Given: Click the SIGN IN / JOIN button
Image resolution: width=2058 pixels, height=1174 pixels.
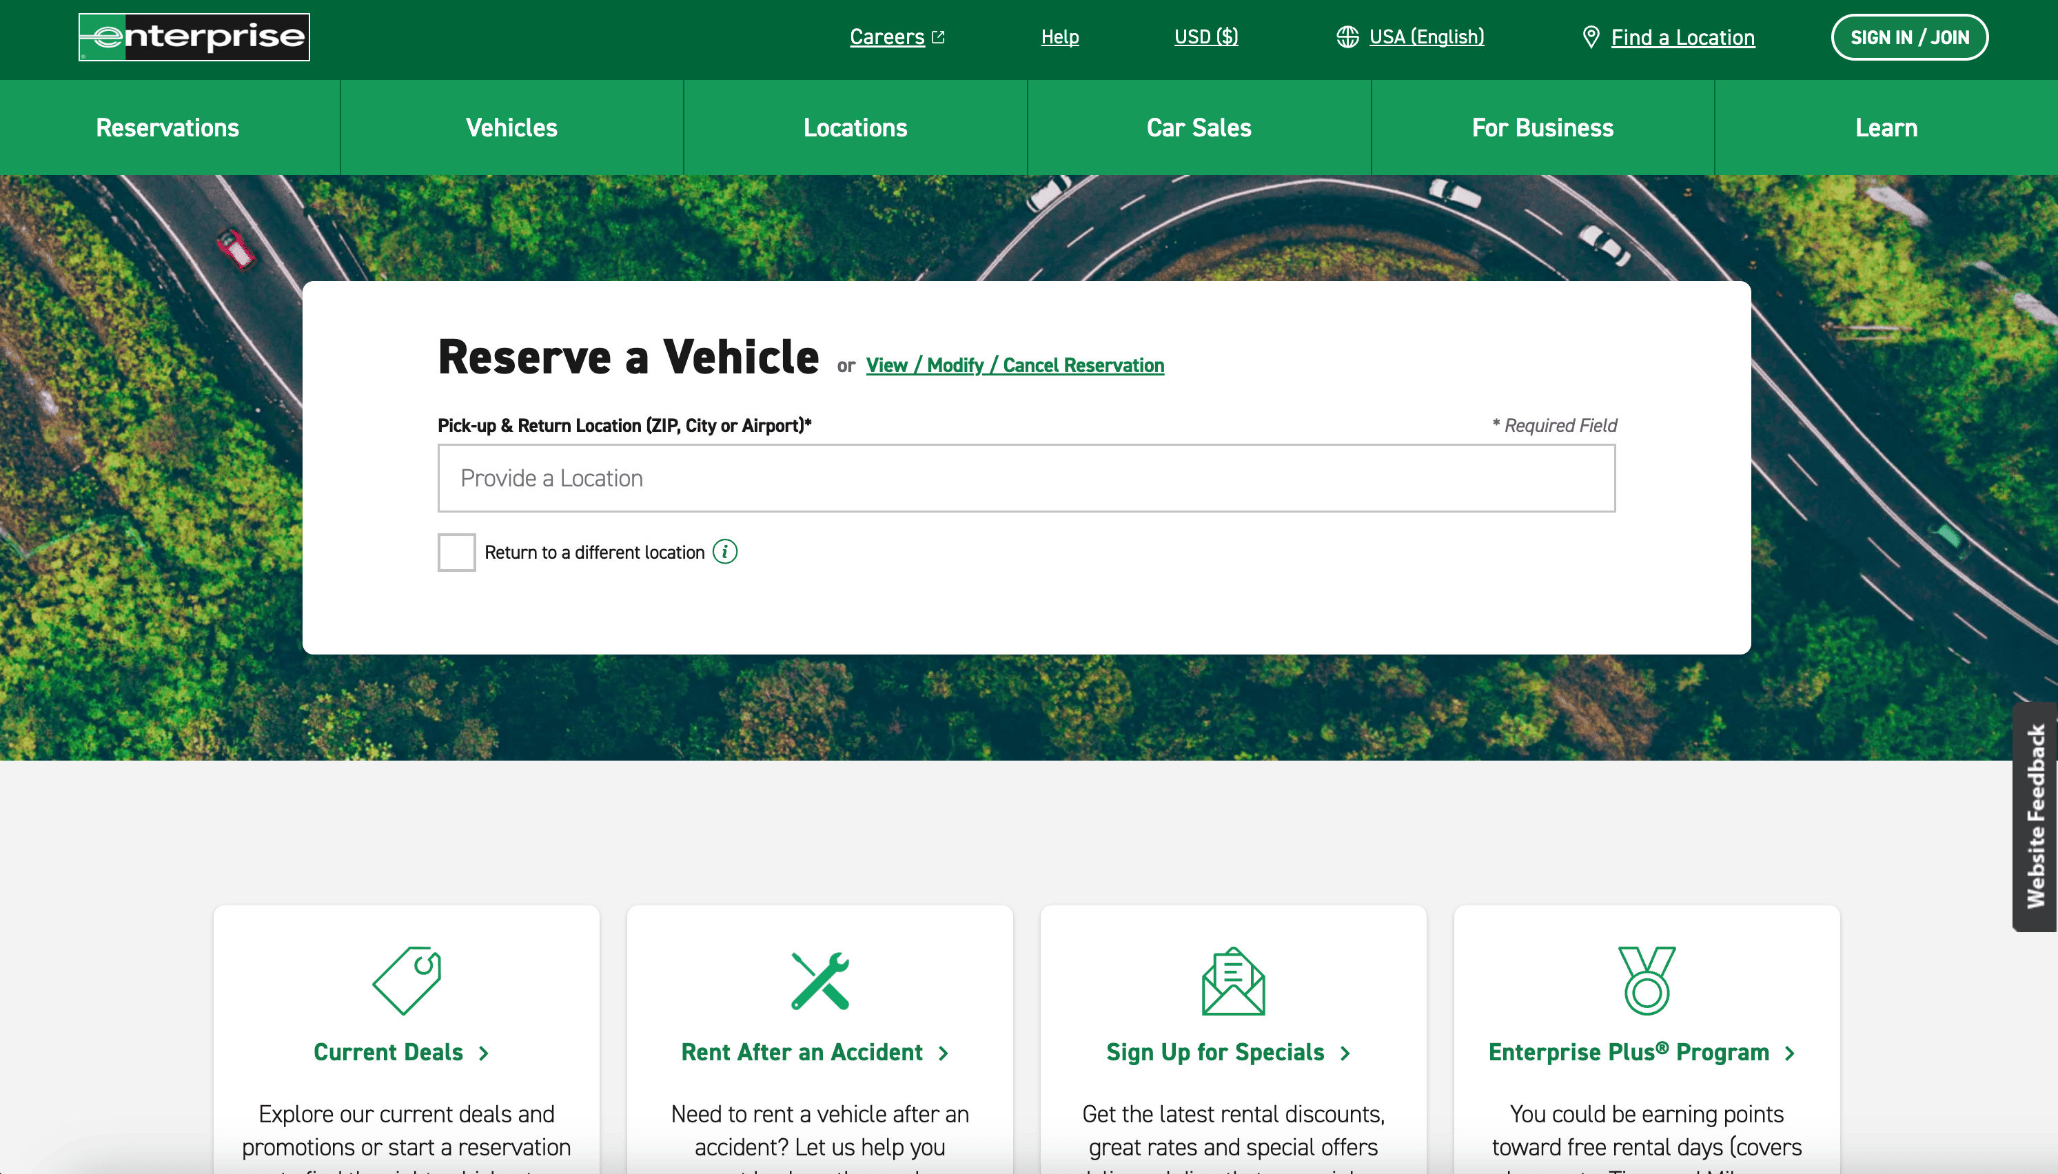Looking at the screenshot, I should coord(1909,37).
